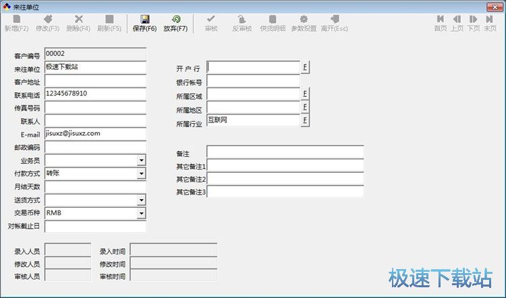The width and height of the screenshot is (506, 298).
Task: Click the 离开(Esc) exit icon
Action: (x=335, y=20)
